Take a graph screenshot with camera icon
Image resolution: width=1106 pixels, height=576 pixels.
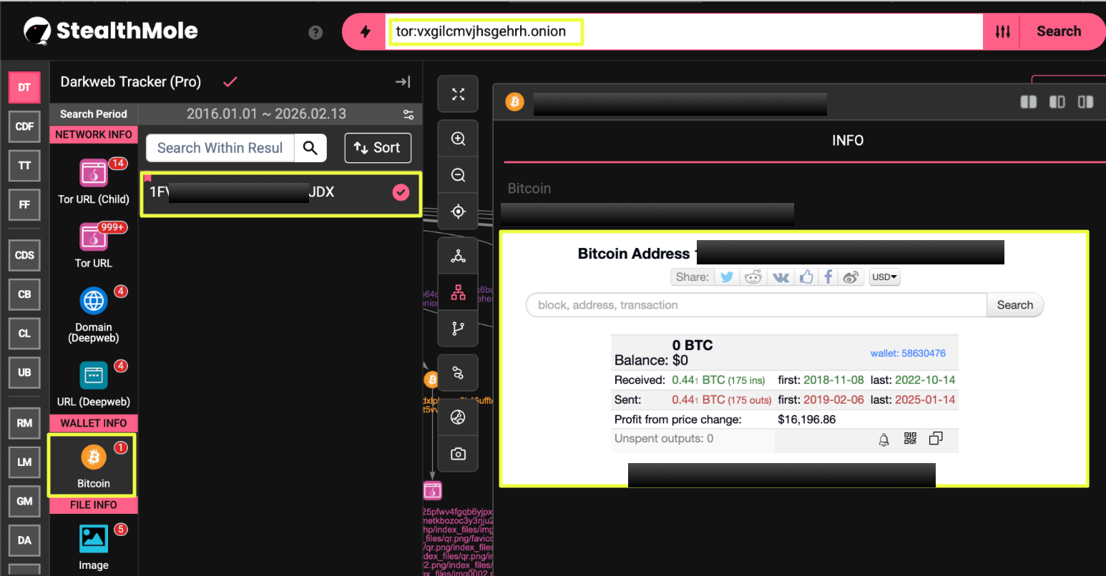[458, 454]
